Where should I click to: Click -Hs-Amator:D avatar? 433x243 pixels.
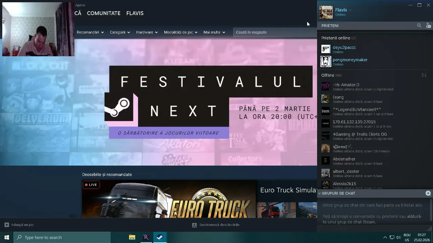pyautogui.click(x=325, y=86)
